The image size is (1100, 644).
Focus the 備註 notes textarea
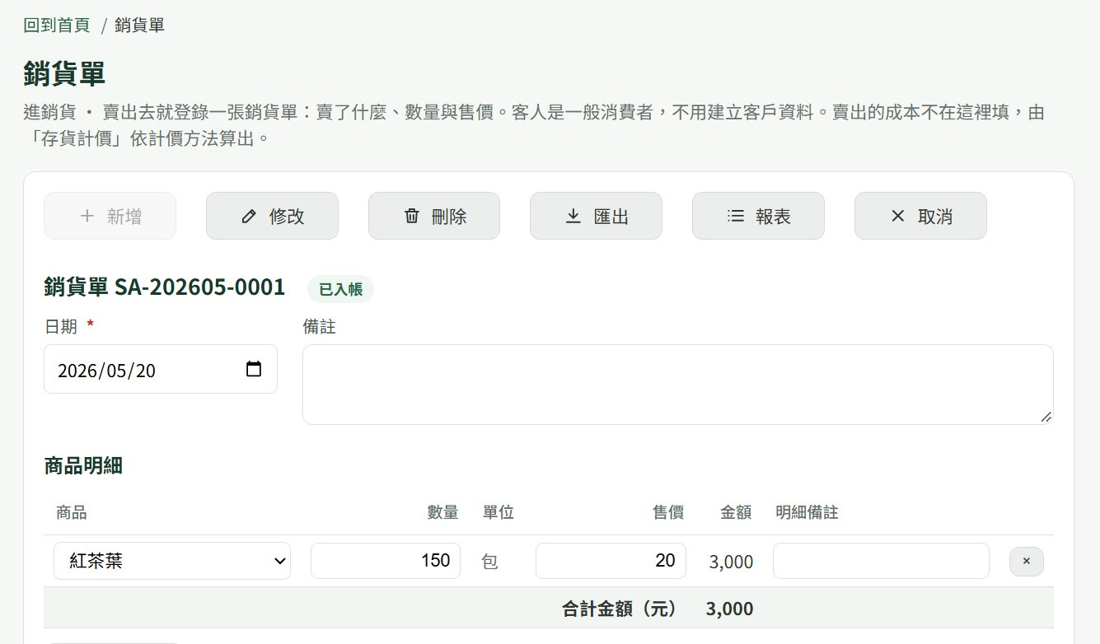(x=678, y=385)
